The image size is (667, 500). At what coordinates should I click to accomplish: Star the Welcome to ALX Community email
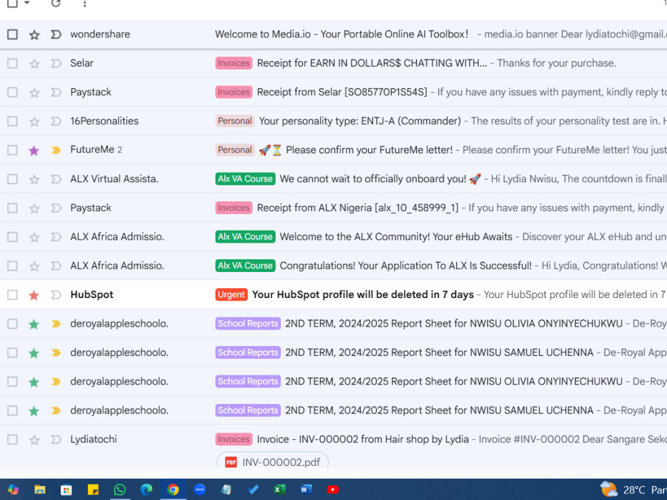click(x=34, y=237)
